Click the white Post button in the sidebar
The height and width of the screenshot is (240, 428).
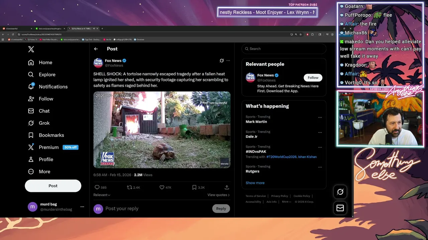click(53, 186)
